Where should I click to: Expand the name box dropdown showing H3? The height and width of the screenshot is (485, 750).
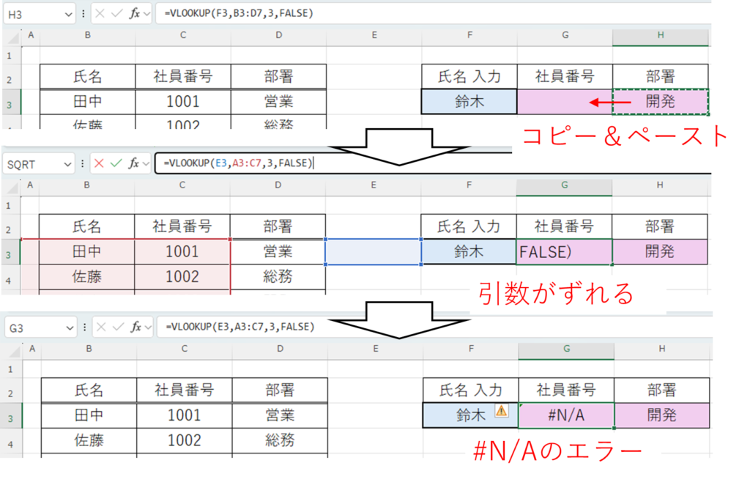pos(68,14)
